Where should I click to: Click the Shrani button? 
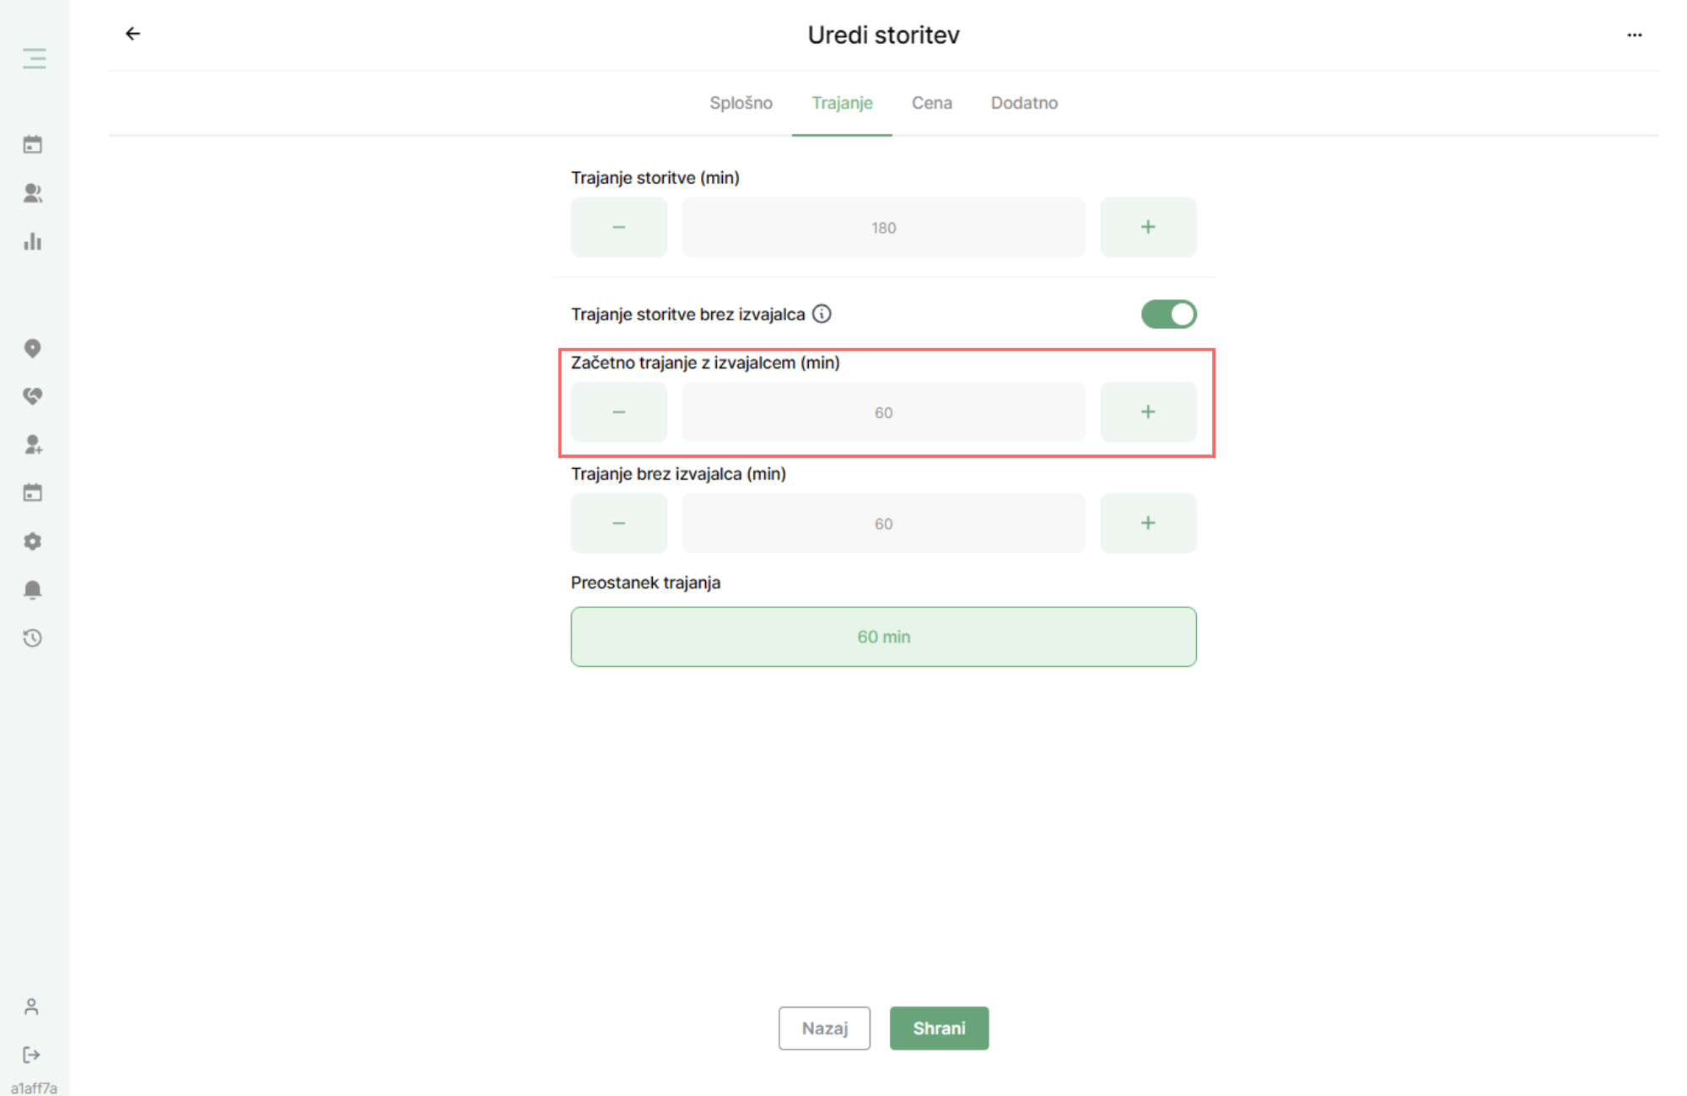pyautogui.click(x=939, y=1029)
